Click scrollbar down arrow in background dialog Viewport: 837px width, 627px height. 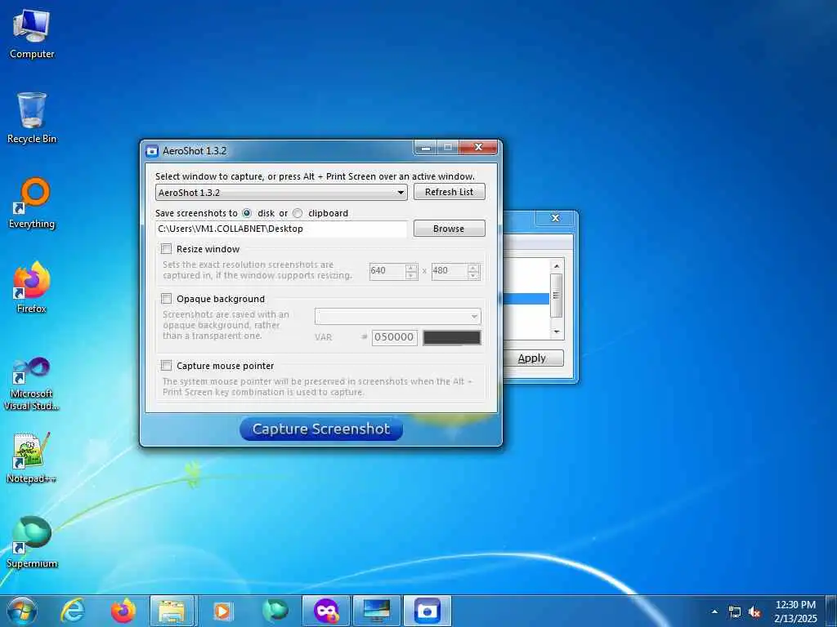tap(557, 331)
